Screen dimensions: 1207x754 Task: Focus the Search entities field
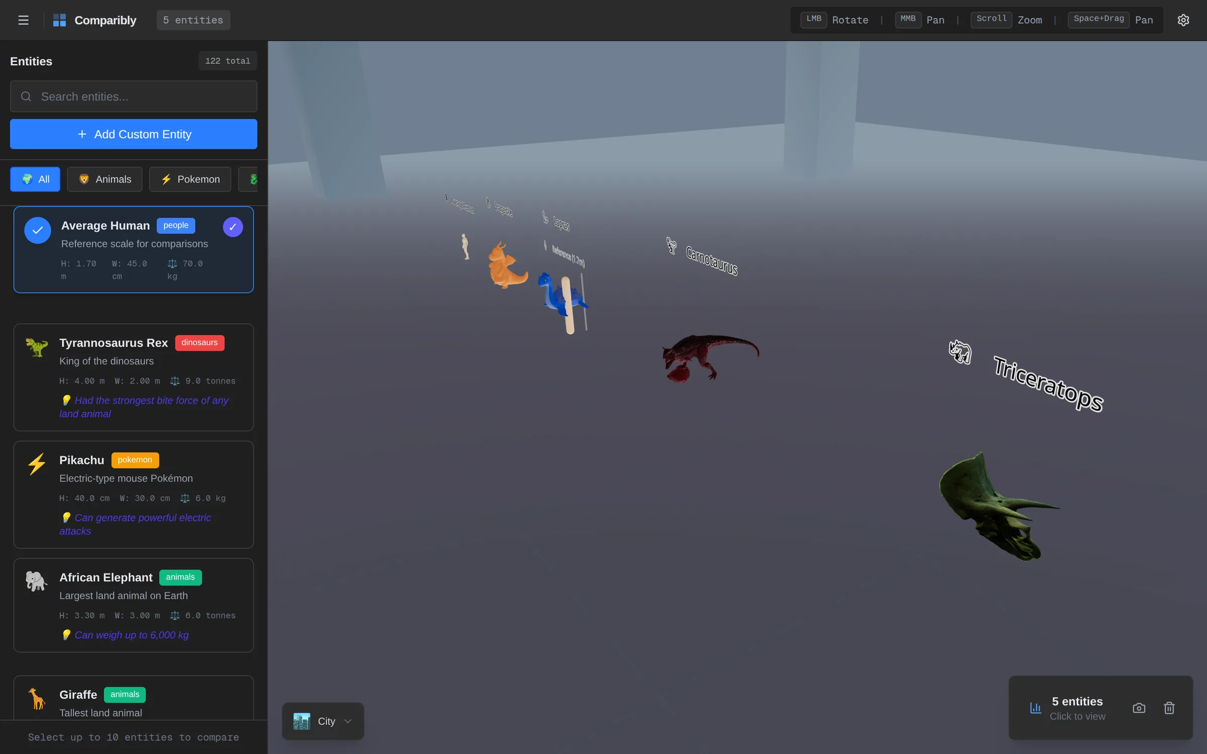[133, 97]
